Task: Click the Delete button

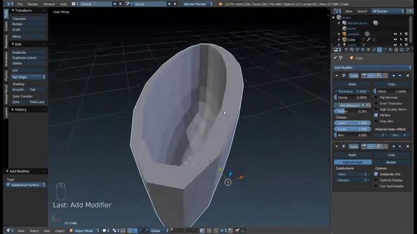Action: pos(28,64)
